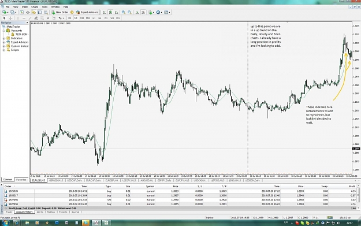Select the text label tool
The width and height of the screenshot is (361, 226).
pyautogui.click(x=54, y=18)
